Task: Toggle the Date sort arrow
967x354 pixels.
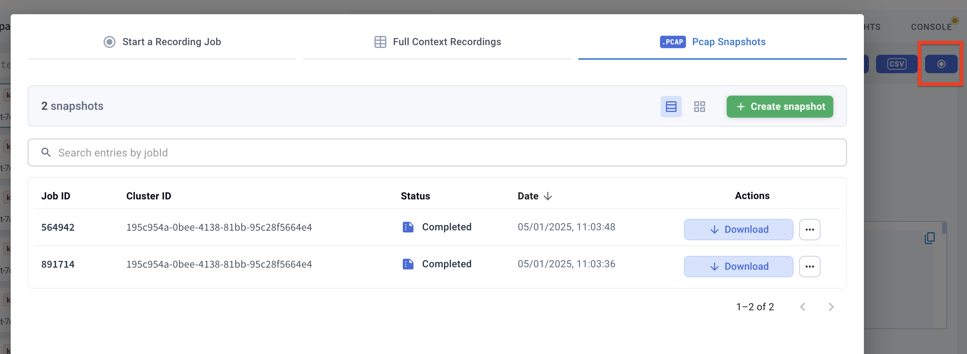Action: 548,196
